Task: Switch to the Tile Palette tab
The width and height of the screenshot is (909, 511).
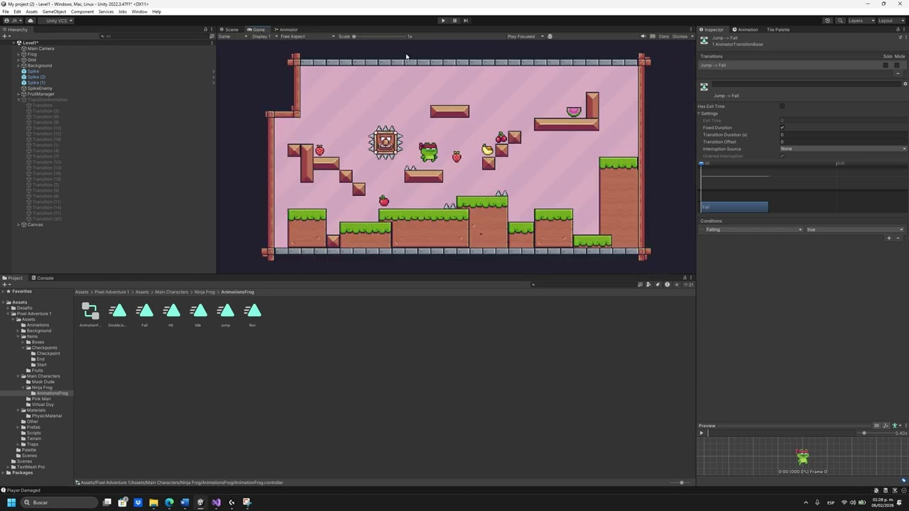Action: tap(778, 29)
